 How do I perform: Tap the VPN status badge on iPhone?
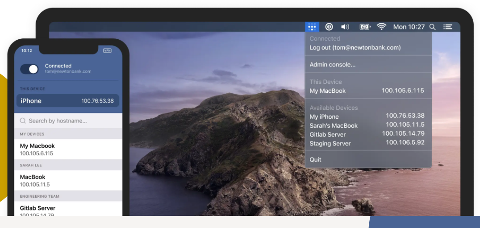tap(108, 50)
